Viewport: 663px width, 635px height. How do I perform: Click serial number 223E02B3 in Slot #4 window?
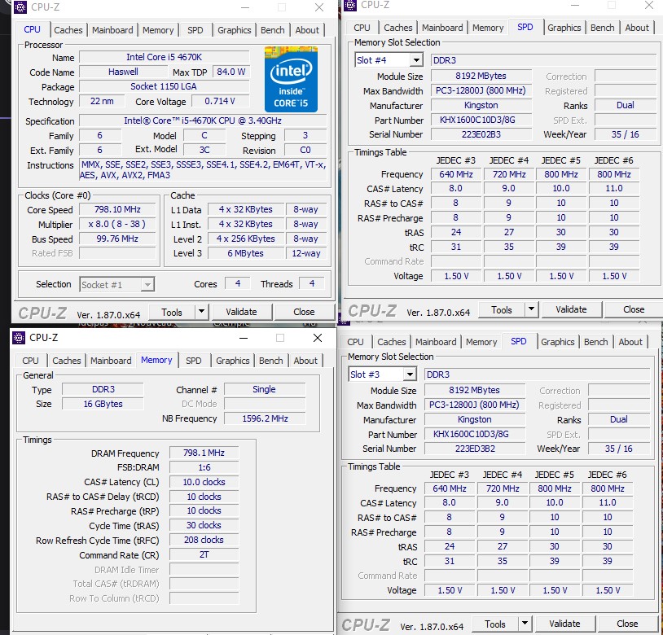481,134
